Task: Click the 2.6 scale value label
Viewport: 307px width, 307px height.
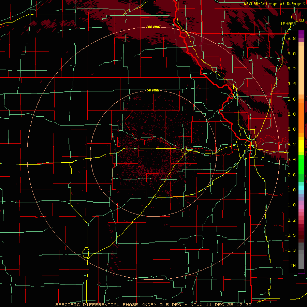Action: [x=292, y=175]
